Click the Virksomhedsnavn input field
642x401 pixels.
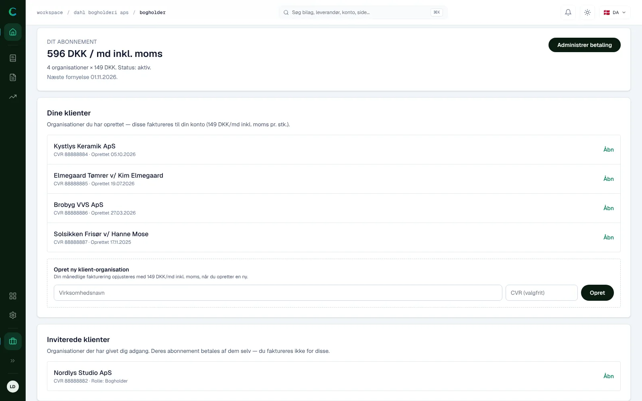click(x=278, y=293)
